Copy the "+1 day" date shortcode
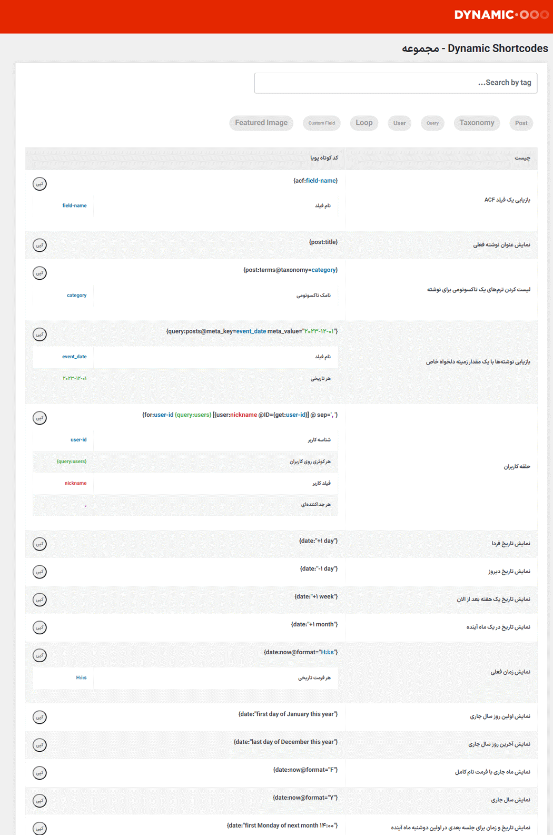 pyautogui.click(x=39, y=544)
